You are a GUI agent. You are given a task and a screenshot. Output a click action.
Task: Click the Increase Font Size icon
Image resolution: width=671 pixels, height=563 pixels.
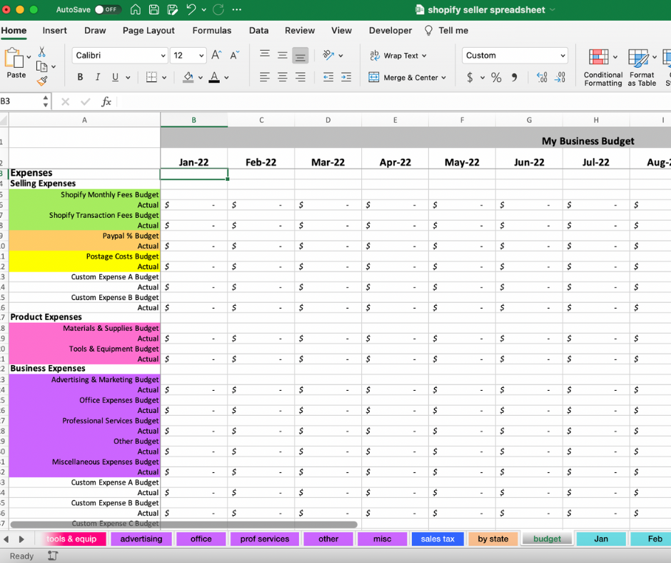click(x=216, y=55)
